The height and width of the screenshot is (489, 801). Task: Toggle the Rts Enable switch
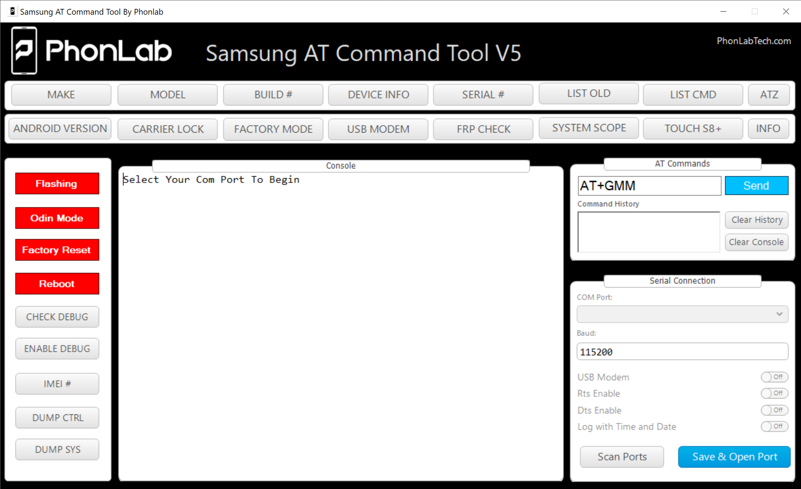coord(774,393)
